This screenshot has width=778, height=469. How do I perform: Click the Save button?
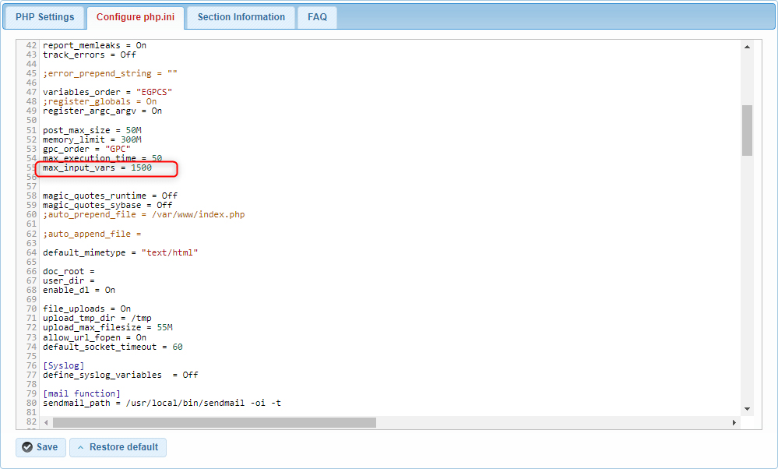[40, 447]
